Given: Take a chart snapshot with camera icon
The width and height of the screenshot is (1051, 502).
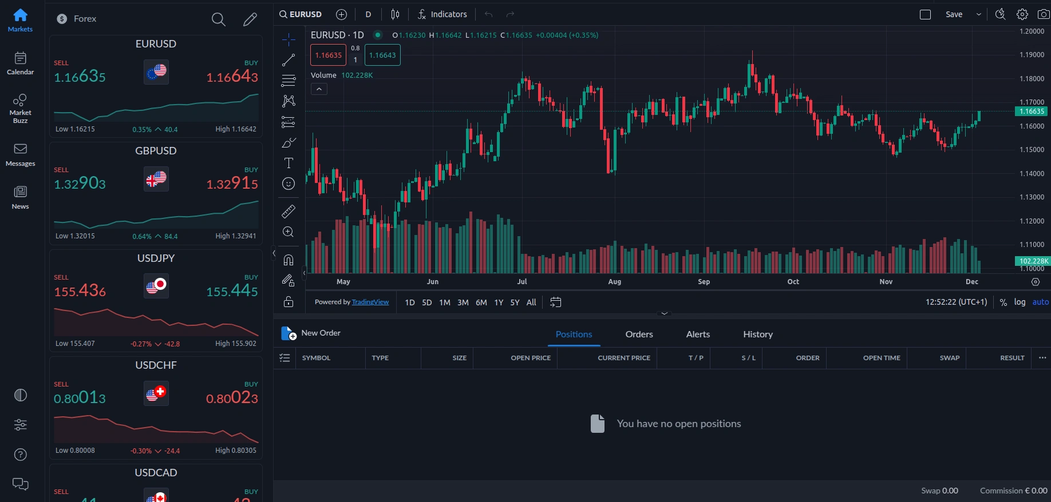Looking at the screenshot, I should 1044,14.
